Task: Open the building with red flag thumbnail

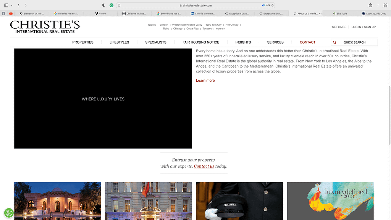Action: [x=149, y=201]
